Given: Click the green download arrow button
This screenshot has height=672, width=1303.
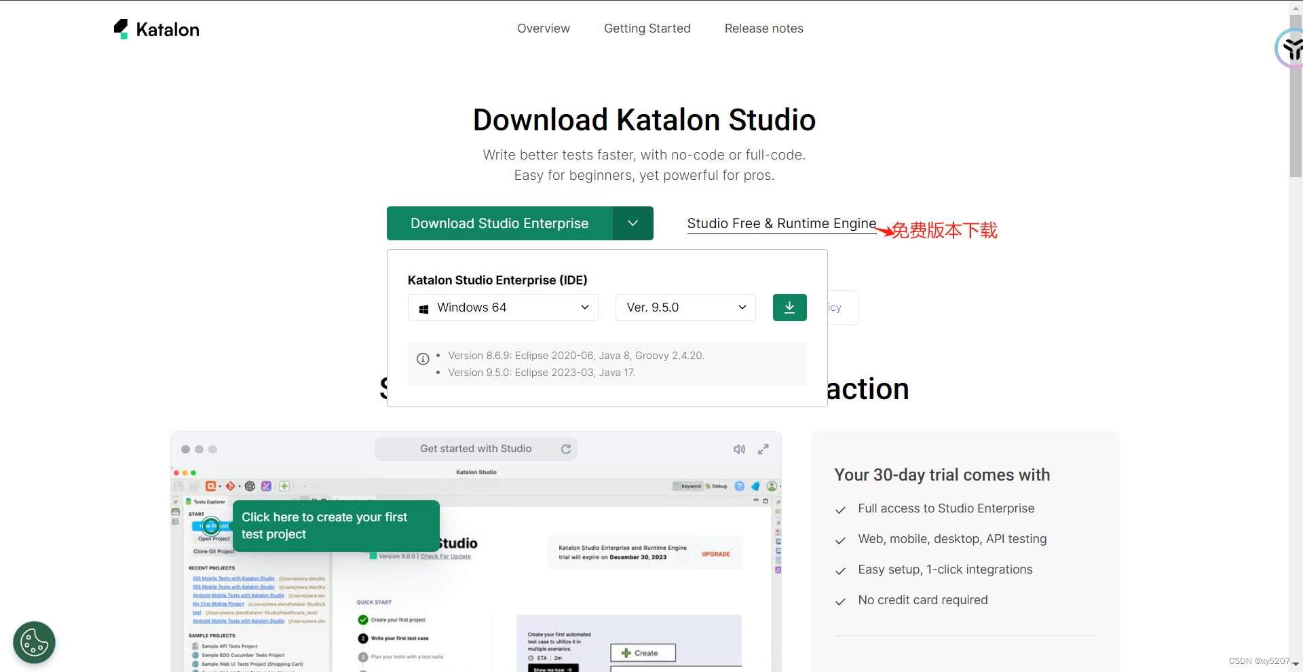Looking at the screenshot, I should pyautogui.click(x=789, y=307).
